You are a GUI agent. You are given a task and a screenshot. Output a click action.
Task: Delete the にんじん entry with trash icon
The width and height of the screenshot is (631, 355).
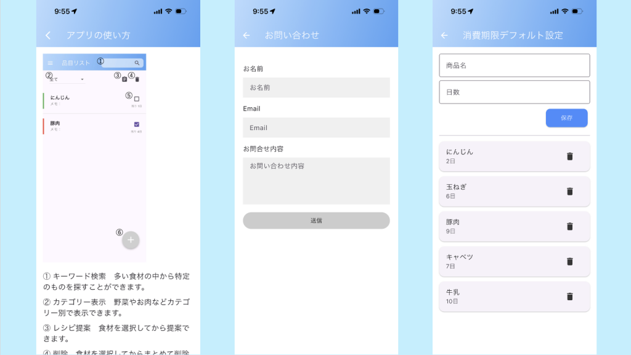point(569,156)
